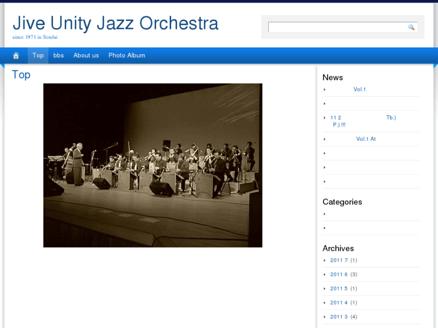Open the 2011 7 archive
This screenshot has height=328, width=438.
pyautogui.click(x=339, y=261)
